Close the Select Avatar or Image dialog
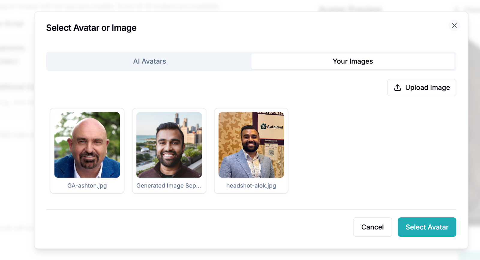Image resolution: width=480 pixels, height=260 pixels. [x=454, y=25]
